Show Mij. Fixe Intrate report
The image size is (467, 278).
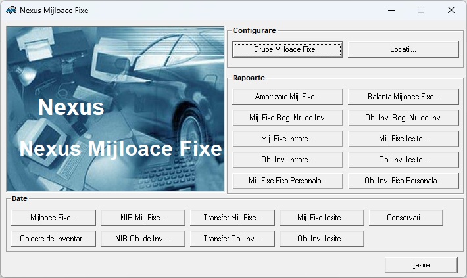287,139
